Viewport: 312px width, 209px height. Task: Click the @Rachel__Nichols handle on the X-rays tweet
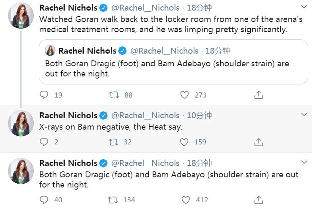(x=145, y=115)
